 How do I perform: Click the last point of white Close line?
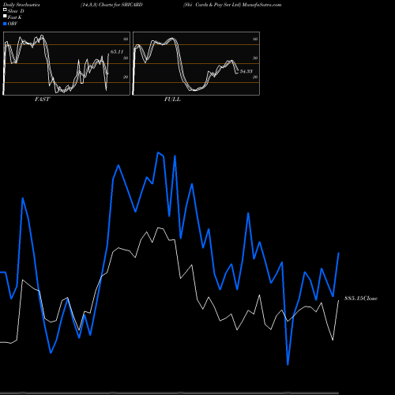339,300
